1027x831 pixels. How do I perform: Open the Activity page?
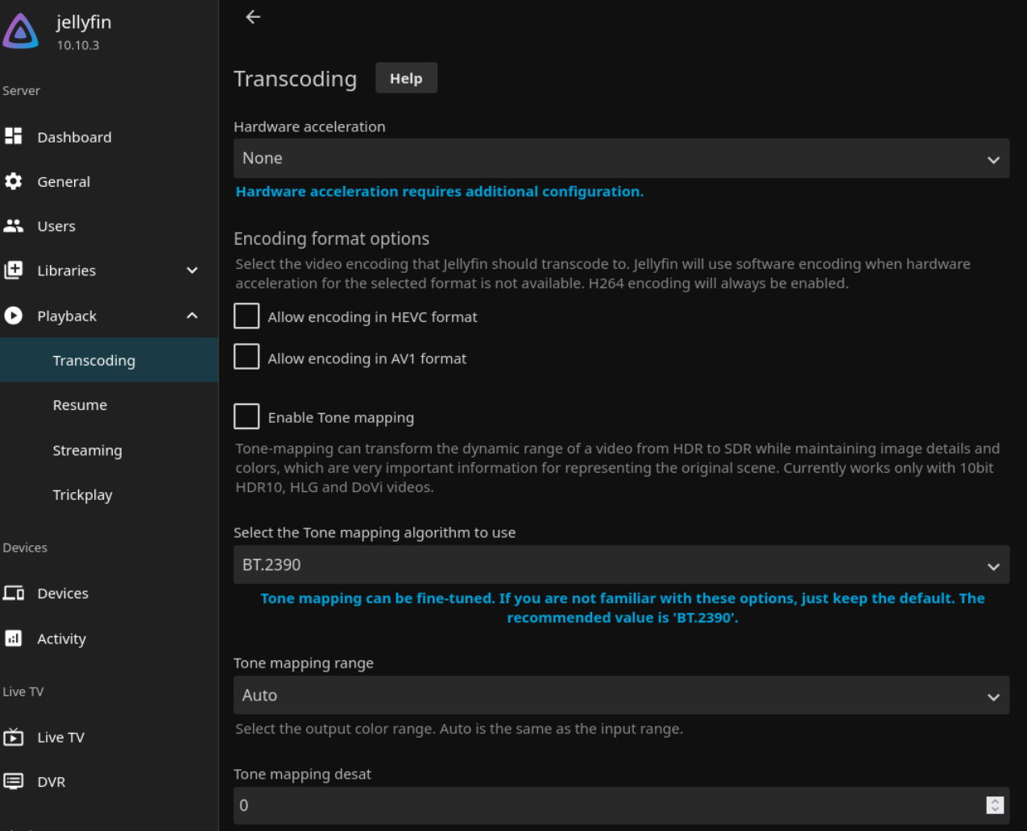click(x=109, y=639)
